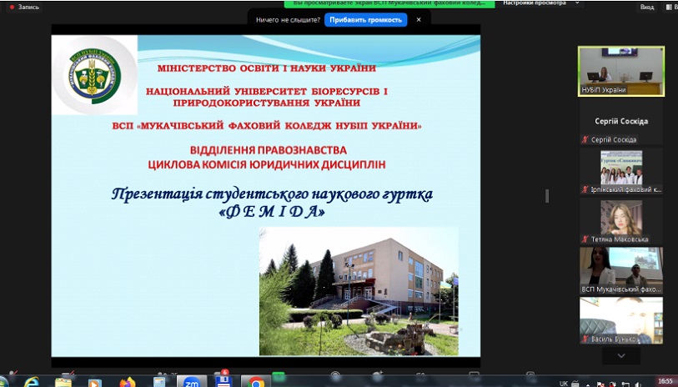Select the 'Ірпінський фаховий к...' video tile
This screenshot has width=678, height=387.
pyautogui.click(x=621, y=170)
